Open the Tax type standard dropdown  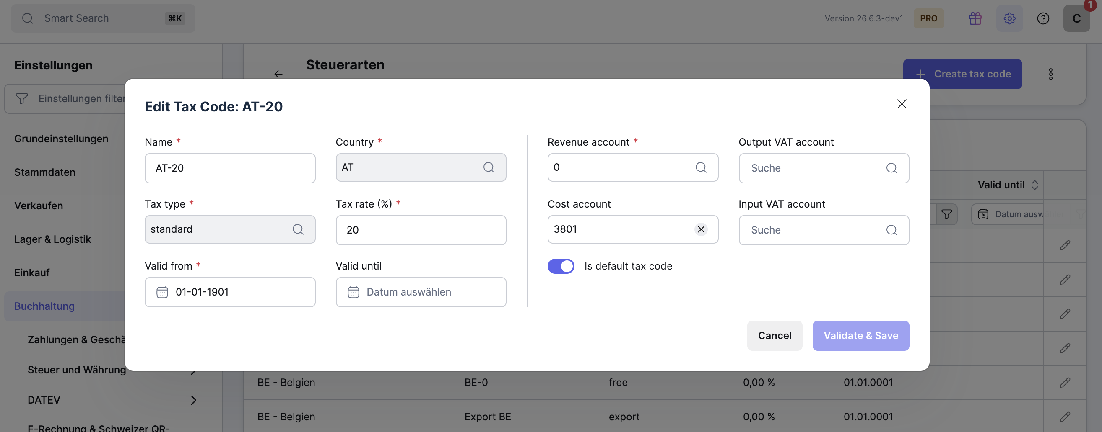coord(230,230)
